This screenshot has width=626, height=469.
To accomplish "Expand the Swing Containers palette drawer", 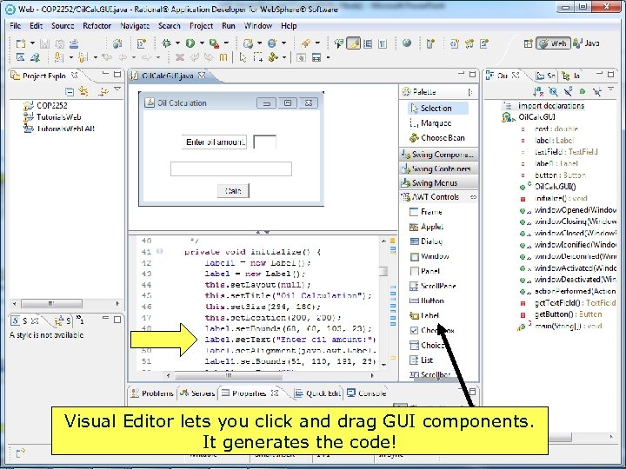I will [x=438, y=168].
